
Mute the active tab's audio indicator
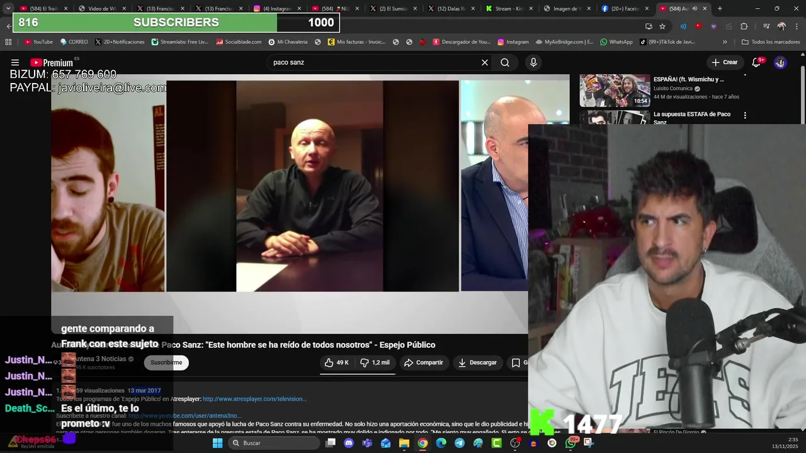pos(695,8)
